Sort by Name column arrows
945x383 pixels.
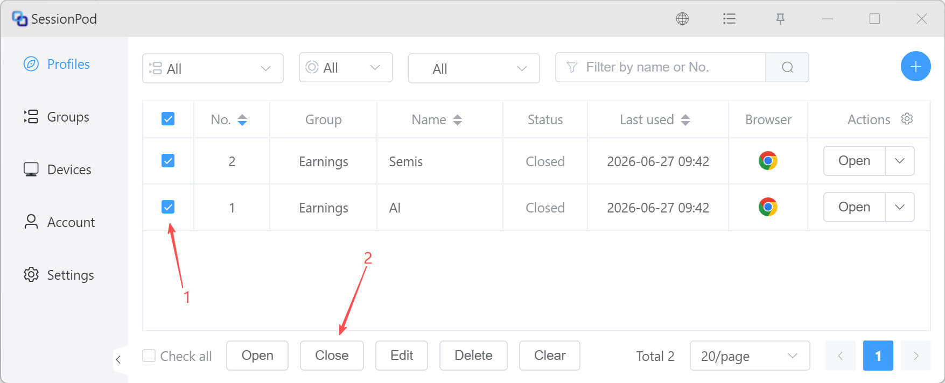457,120
